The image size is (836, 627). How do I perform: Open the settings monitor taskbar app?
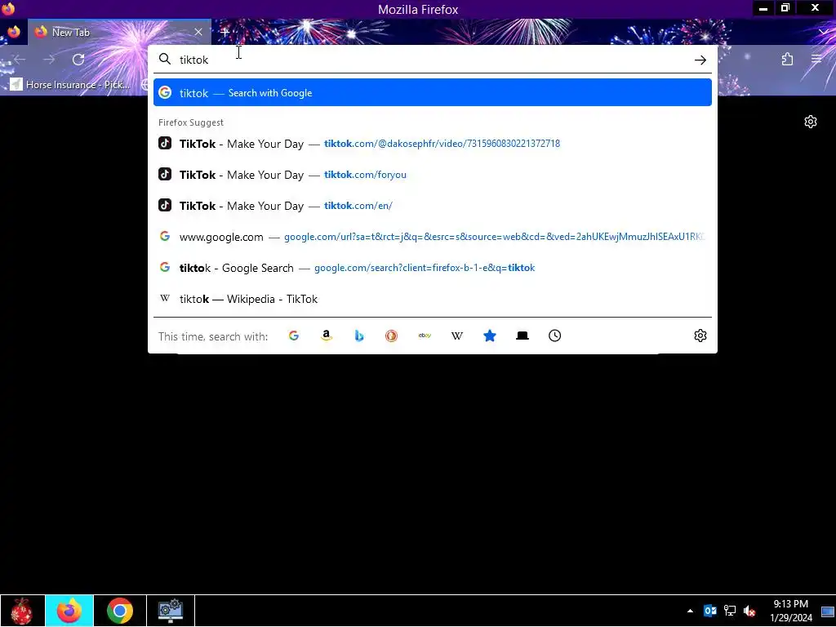point(171,611)
